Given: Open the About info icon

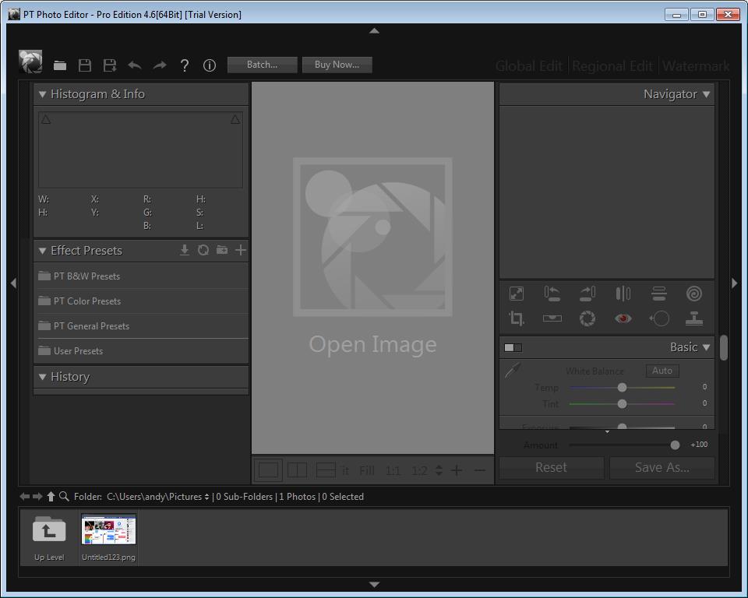Looking at the screenshot, I should click(210, 65).
